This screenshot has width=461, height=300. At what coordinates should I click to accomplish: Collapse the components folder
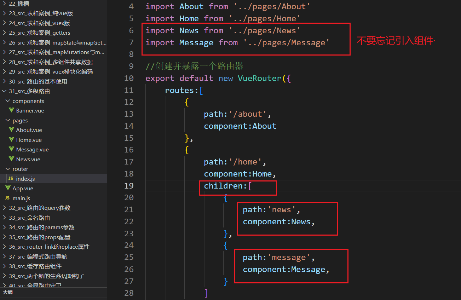8,101
